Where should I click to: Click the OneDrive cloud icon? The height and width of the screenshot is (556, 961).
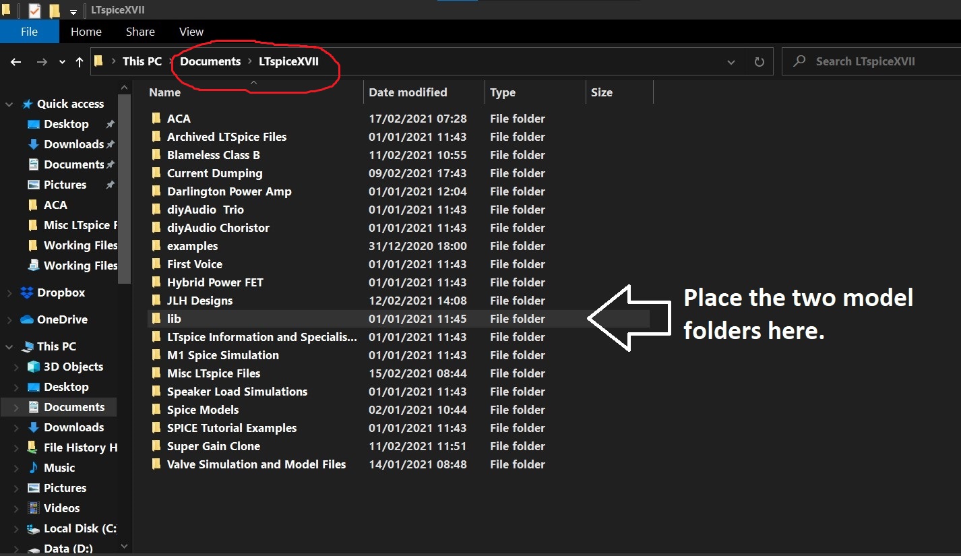[27, 319]
